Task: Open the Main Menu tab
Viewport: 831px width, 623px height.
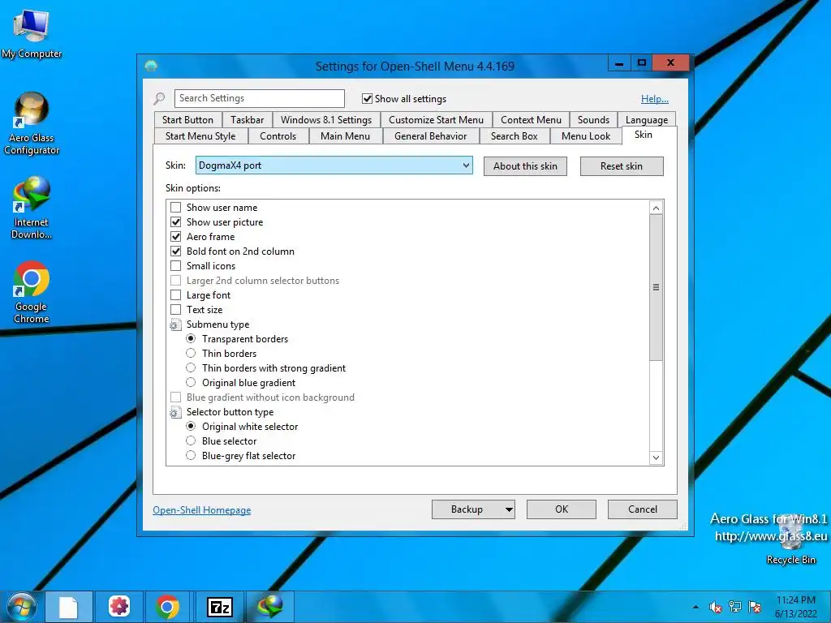Action: 345,136
